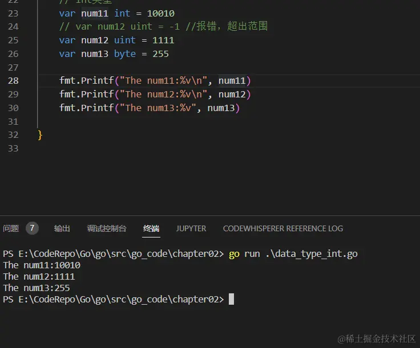Click the num12 variable name on line 25
Viewport: 420px width, 348px height.
95,40
